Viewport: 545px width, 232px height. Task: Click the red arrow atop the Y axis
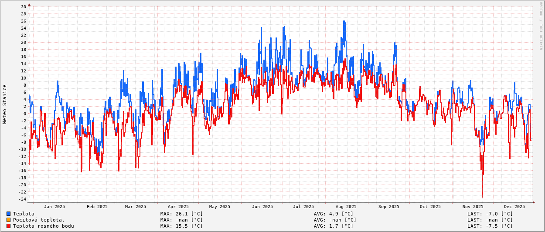click(29, 5)
